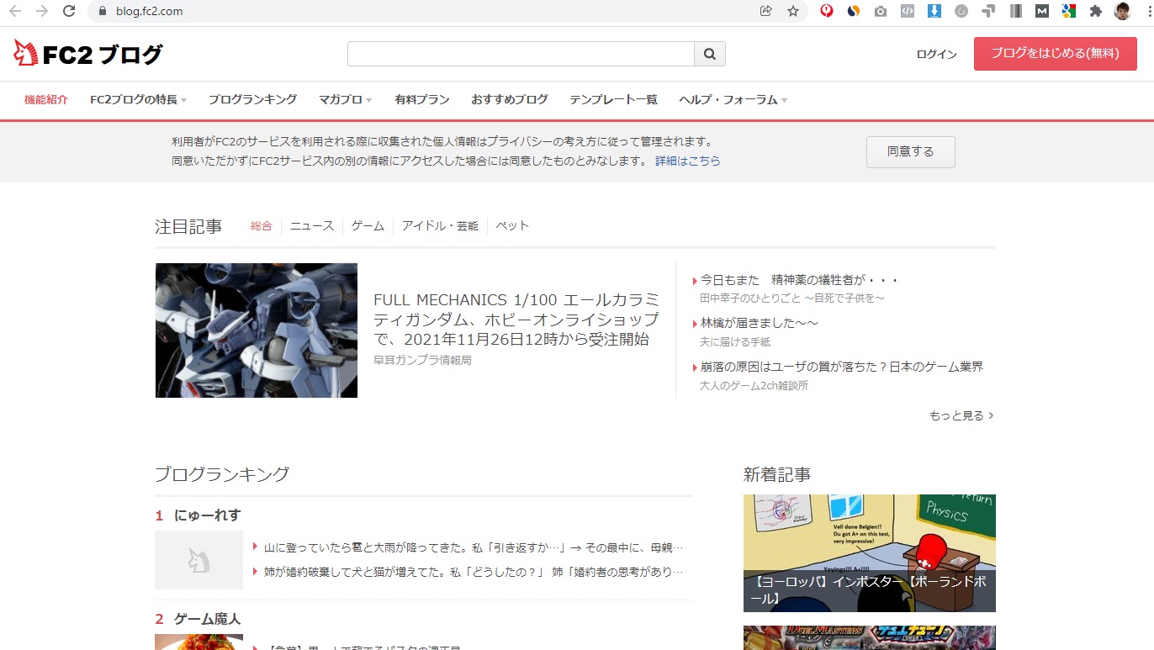Screen dimensions: 1154x650
Task: Select the ニュース tab
Action: click(x=312, y=226)
